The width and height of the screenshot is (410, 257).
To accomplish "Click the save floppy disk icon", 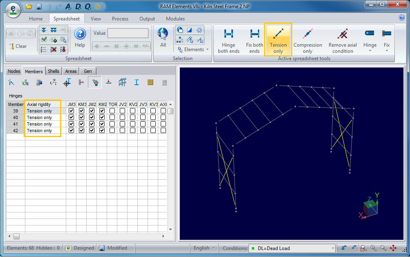I will 39,7.
